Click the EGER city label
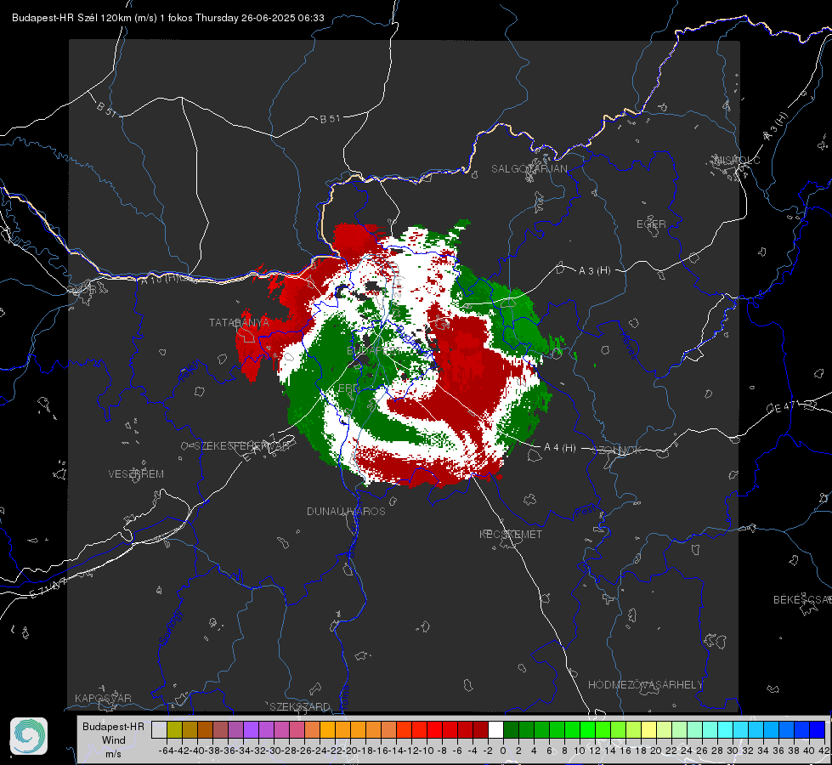The height and width of the screenshot is (765, 832). coord(651,224)
